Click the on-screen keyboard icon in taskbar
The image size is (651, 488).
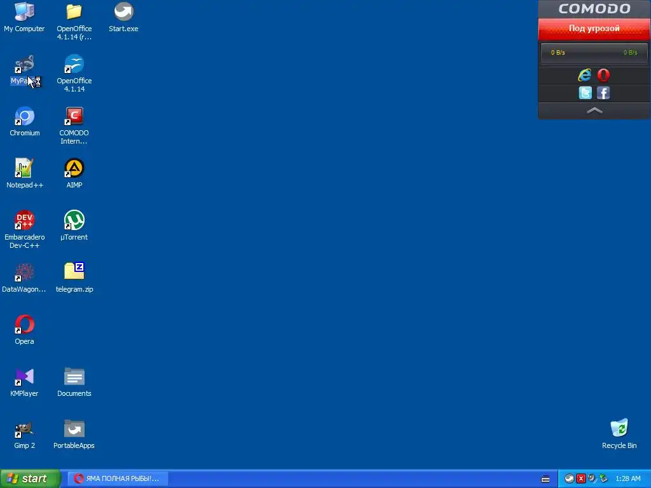pos(545,479)
